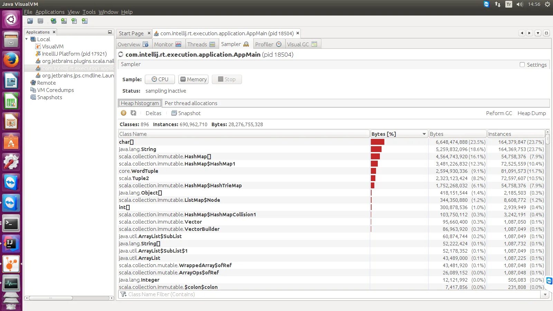
Task: Open LibreOffice Impress from launcher
Action: click(x=11, y=122)
